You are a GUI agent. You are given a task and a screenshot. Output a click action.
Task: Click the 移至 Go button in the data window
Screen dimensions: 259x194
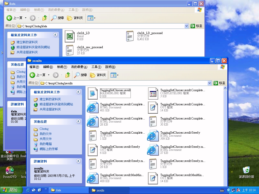tap(196, 26)
